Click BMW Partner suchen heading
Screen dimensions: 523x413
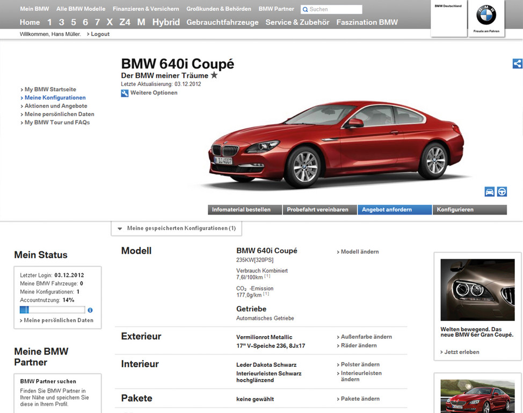(48, 381)
